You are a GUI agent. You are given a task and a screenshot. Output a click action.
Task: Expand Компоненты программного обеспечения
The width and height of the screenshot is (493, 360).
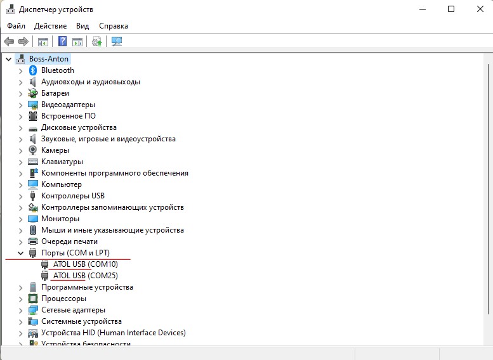point(20,174)
